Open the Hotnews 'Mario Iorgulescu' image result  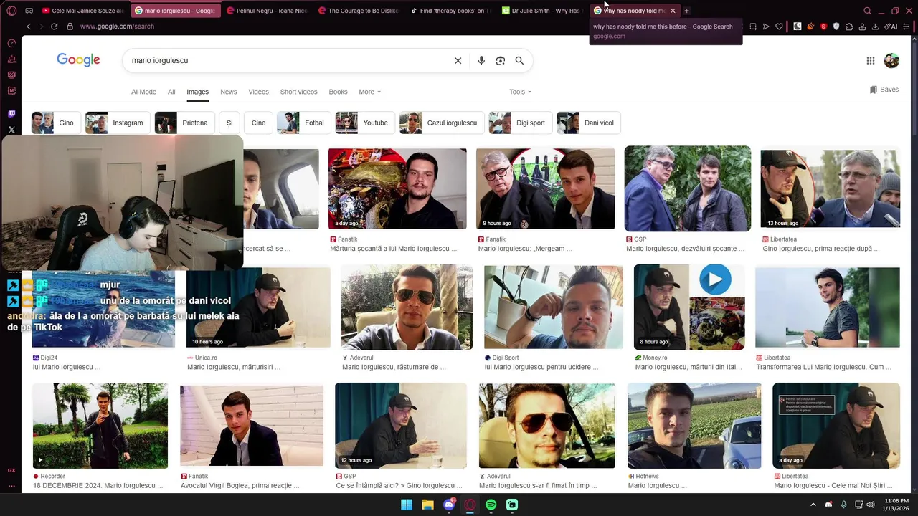coord(694,426)
